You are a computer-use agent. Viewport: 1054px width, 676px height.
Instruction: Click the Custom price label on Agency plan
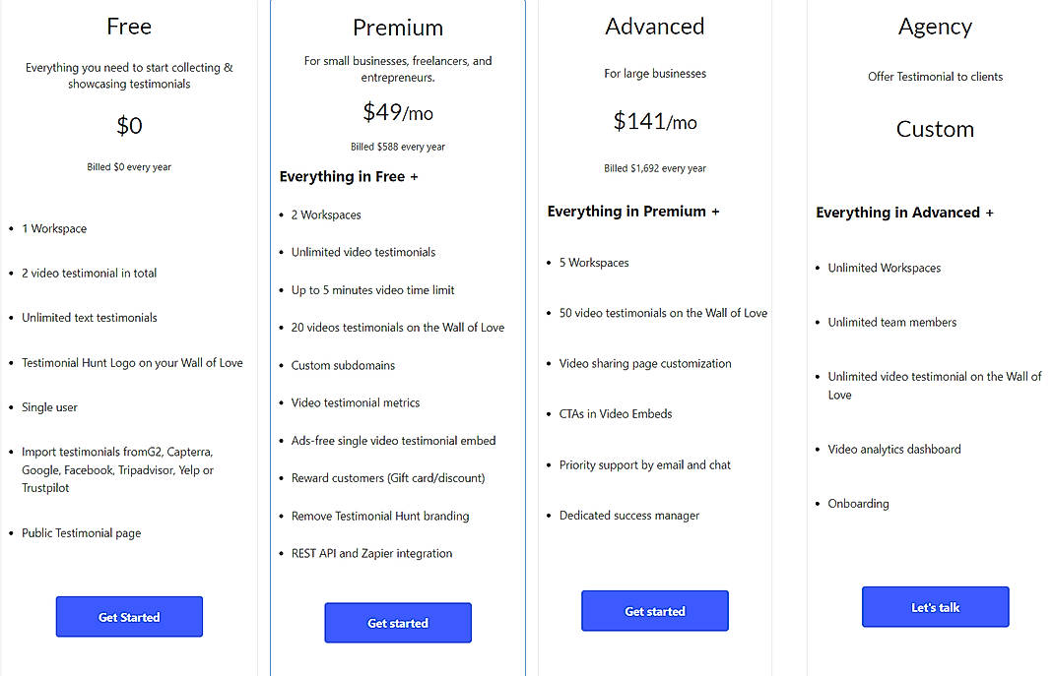[934, 128]
